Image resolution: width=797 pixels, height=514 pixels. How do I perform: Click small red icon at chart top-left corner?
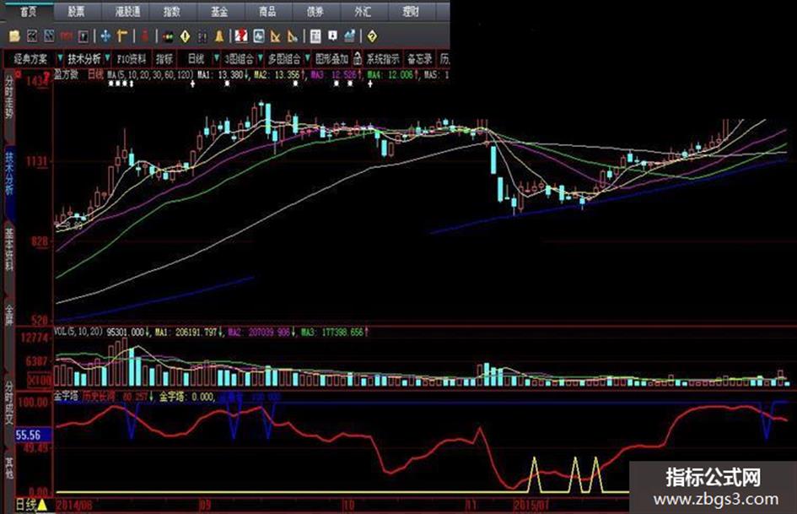[x=19, y=74]
